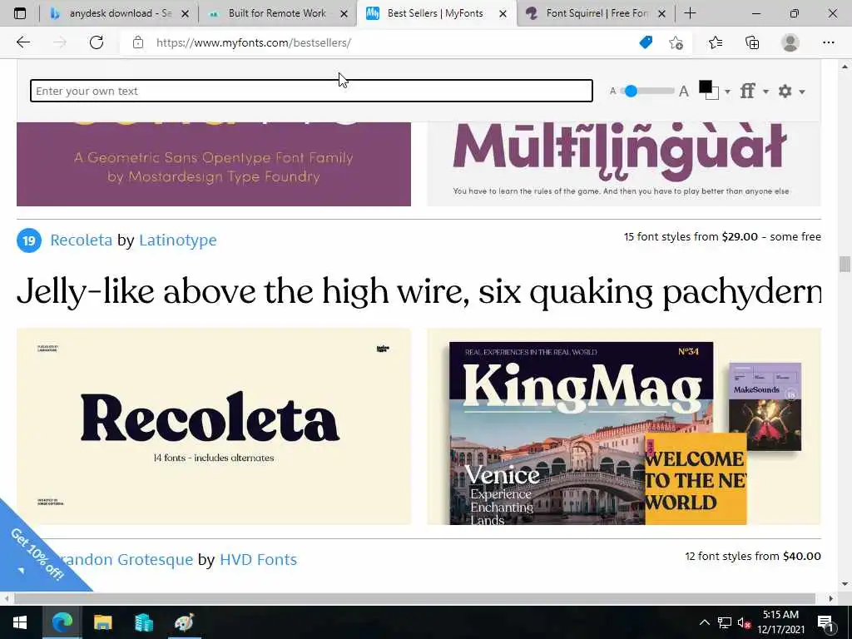Show hidden system tray icons
The width and height of the screenshot is (852, 639).
tap(704, 622)
